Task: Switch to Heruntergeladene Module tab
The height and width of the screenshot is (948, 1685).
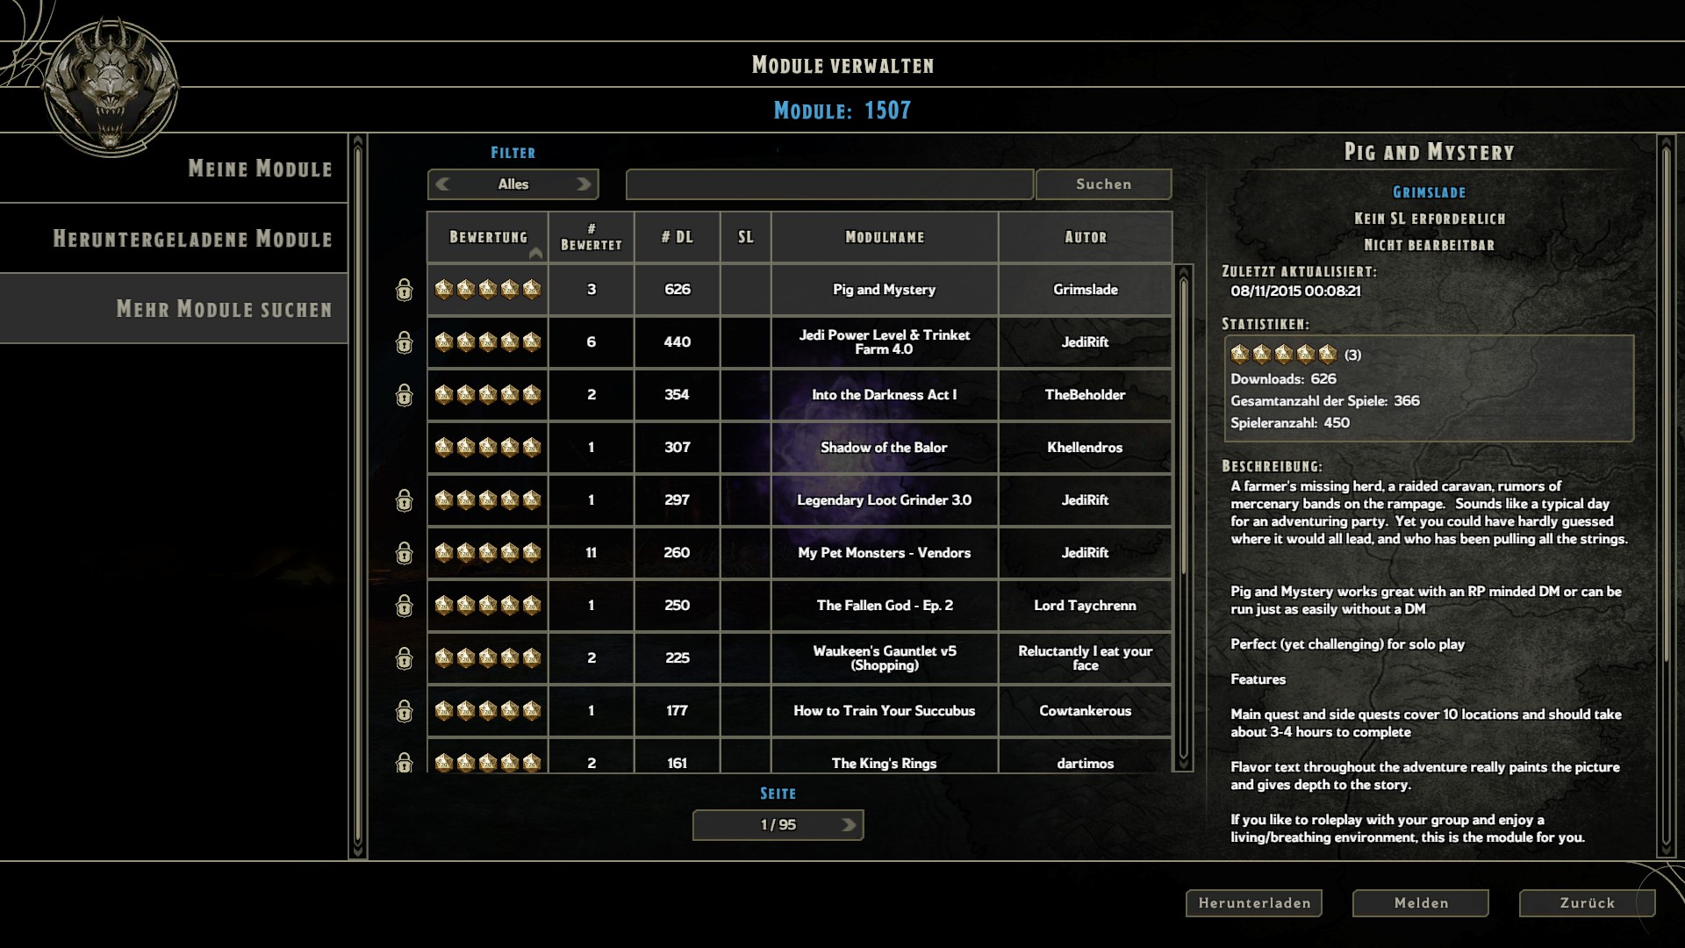Action: [193, 239]
